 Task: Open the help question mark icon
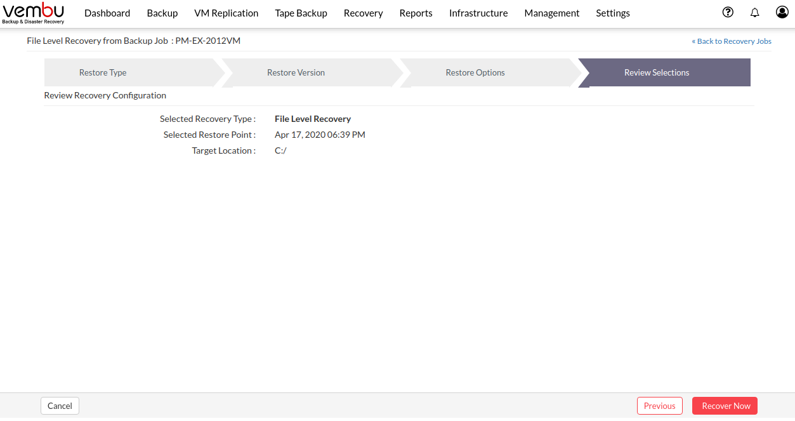click(x=728, y=12)
